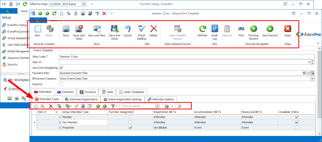The height and width of the screenshot is (142, 322).
Task: Click the Presenter cell in the grid
Action: pos(85,128)
